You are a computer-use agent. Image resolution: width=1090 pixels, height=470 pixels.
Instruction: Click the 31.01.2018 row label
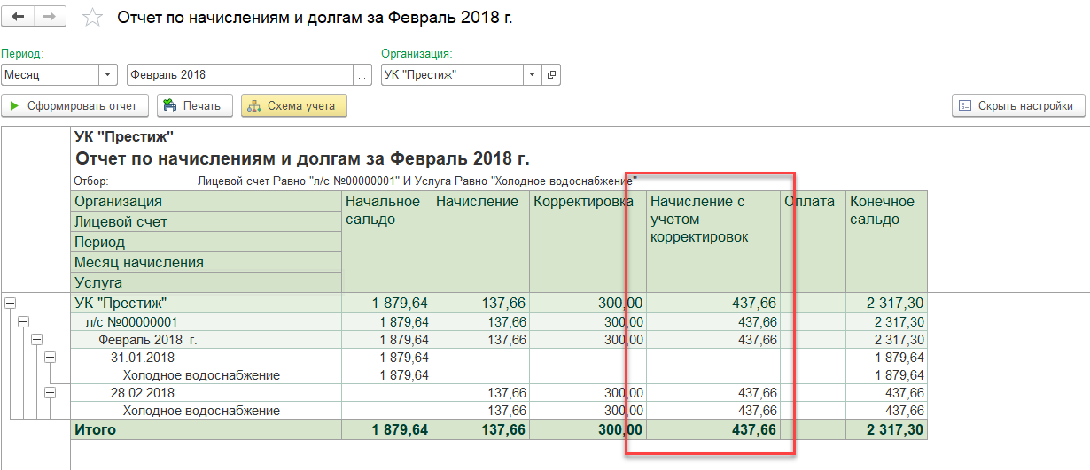click(143, 358)
